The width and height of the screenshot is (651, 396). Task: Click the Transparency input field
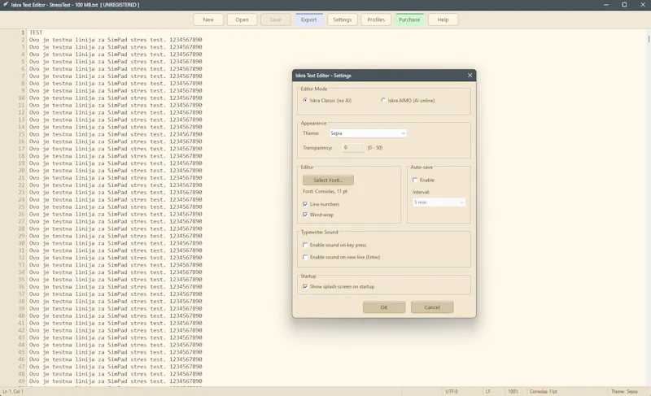[x=353, y=148]
